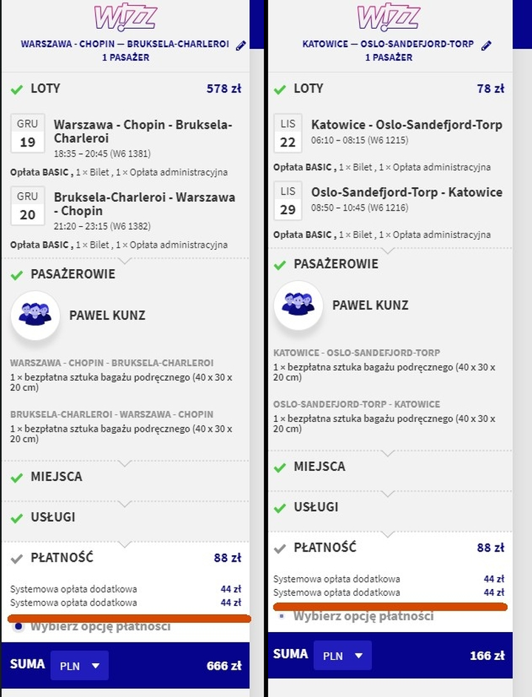Image resolution: width=532 pixels, height=697 pixels.
Task: Edit the Katowice - Oslo route with pencil icon
Action: tap(486, 45)
